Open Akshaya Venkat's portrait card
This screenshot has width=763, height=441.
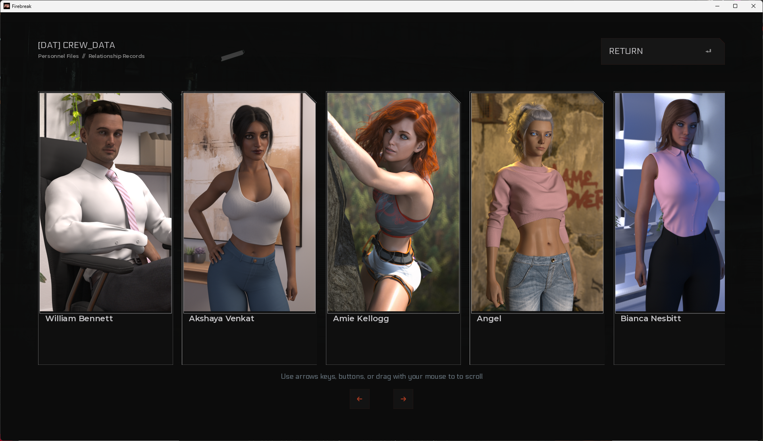(x=249, y=228)
